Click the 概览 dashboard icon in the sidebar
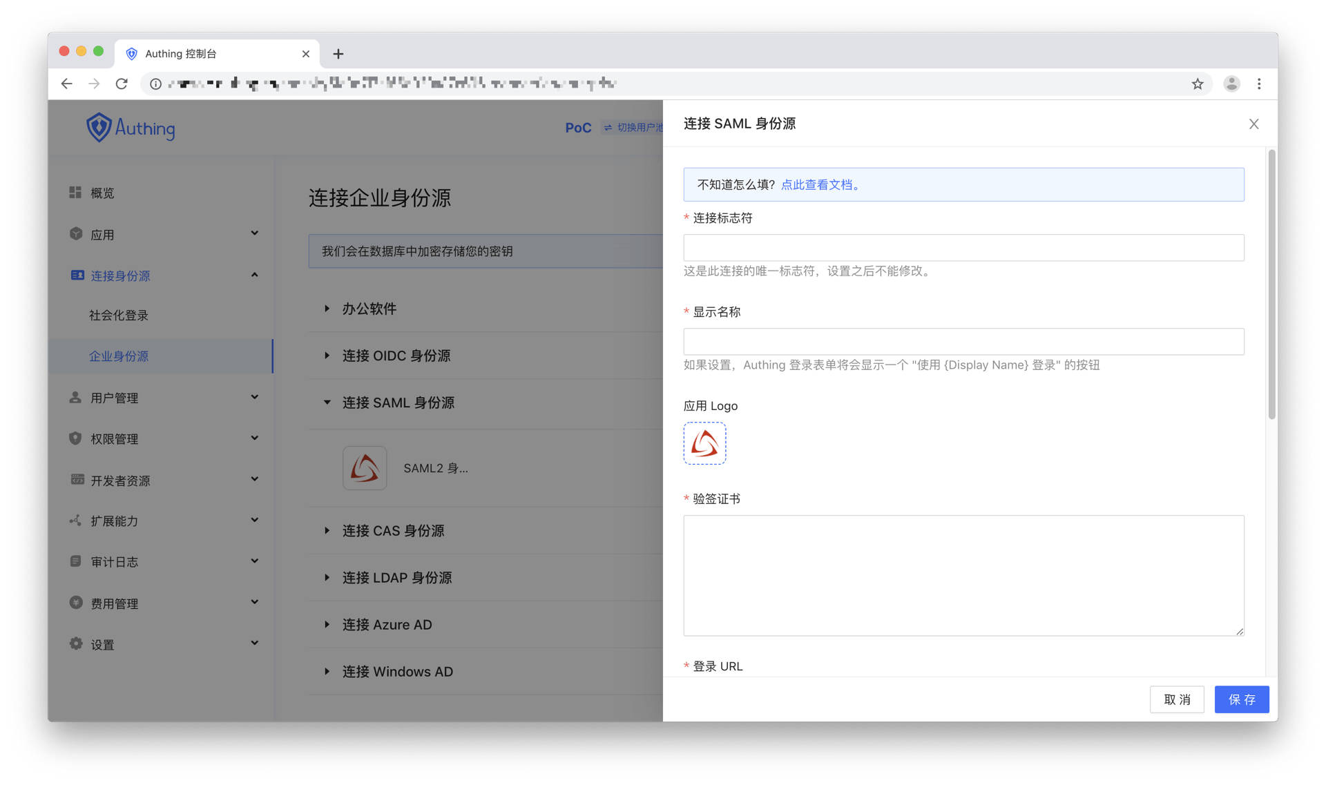The image size is (1326, 785). click(x=75, y=193)
